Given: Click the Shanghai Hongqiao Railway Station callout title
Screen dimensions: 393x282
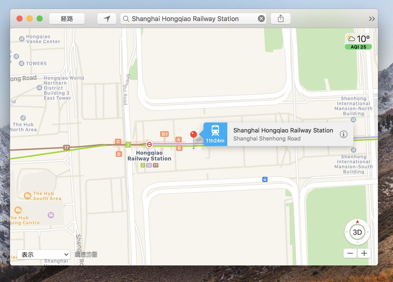Looking at the screenshot, I should pos(283,130).
